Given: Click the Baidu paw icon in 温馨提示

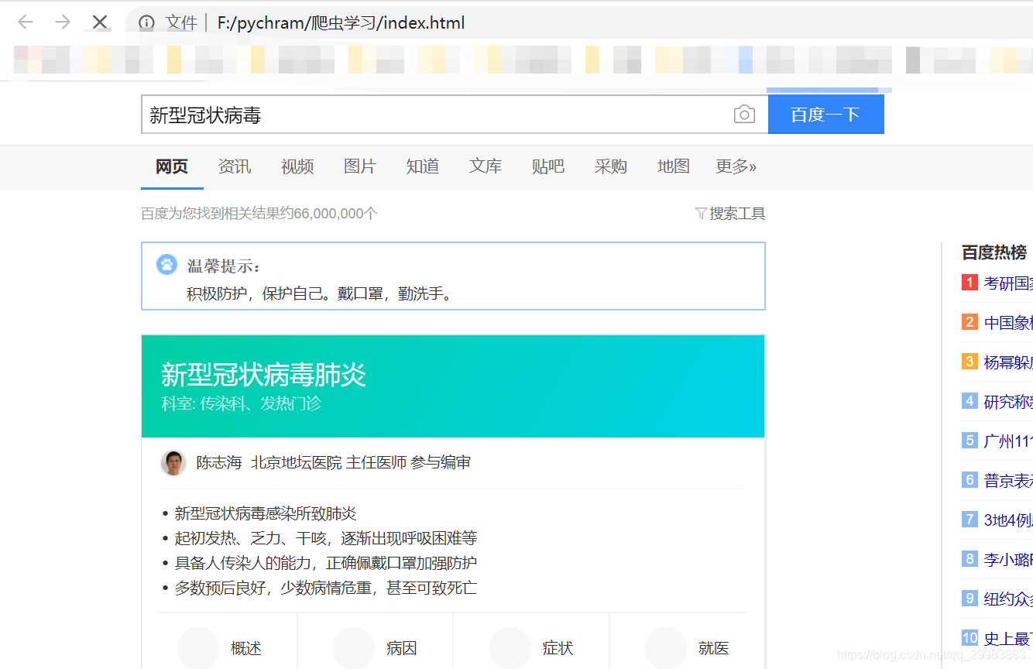Looking at the screenshot, I should tap(166, 265).
